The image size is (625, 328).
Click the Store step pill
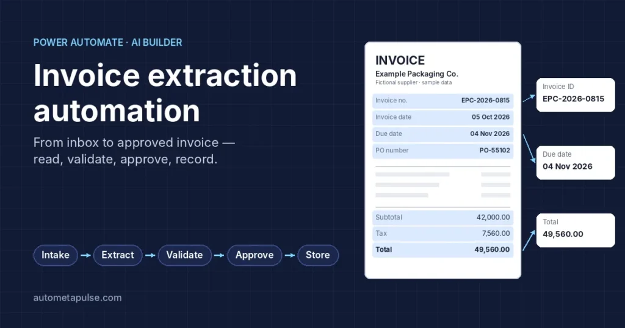(x=317, y=255)
